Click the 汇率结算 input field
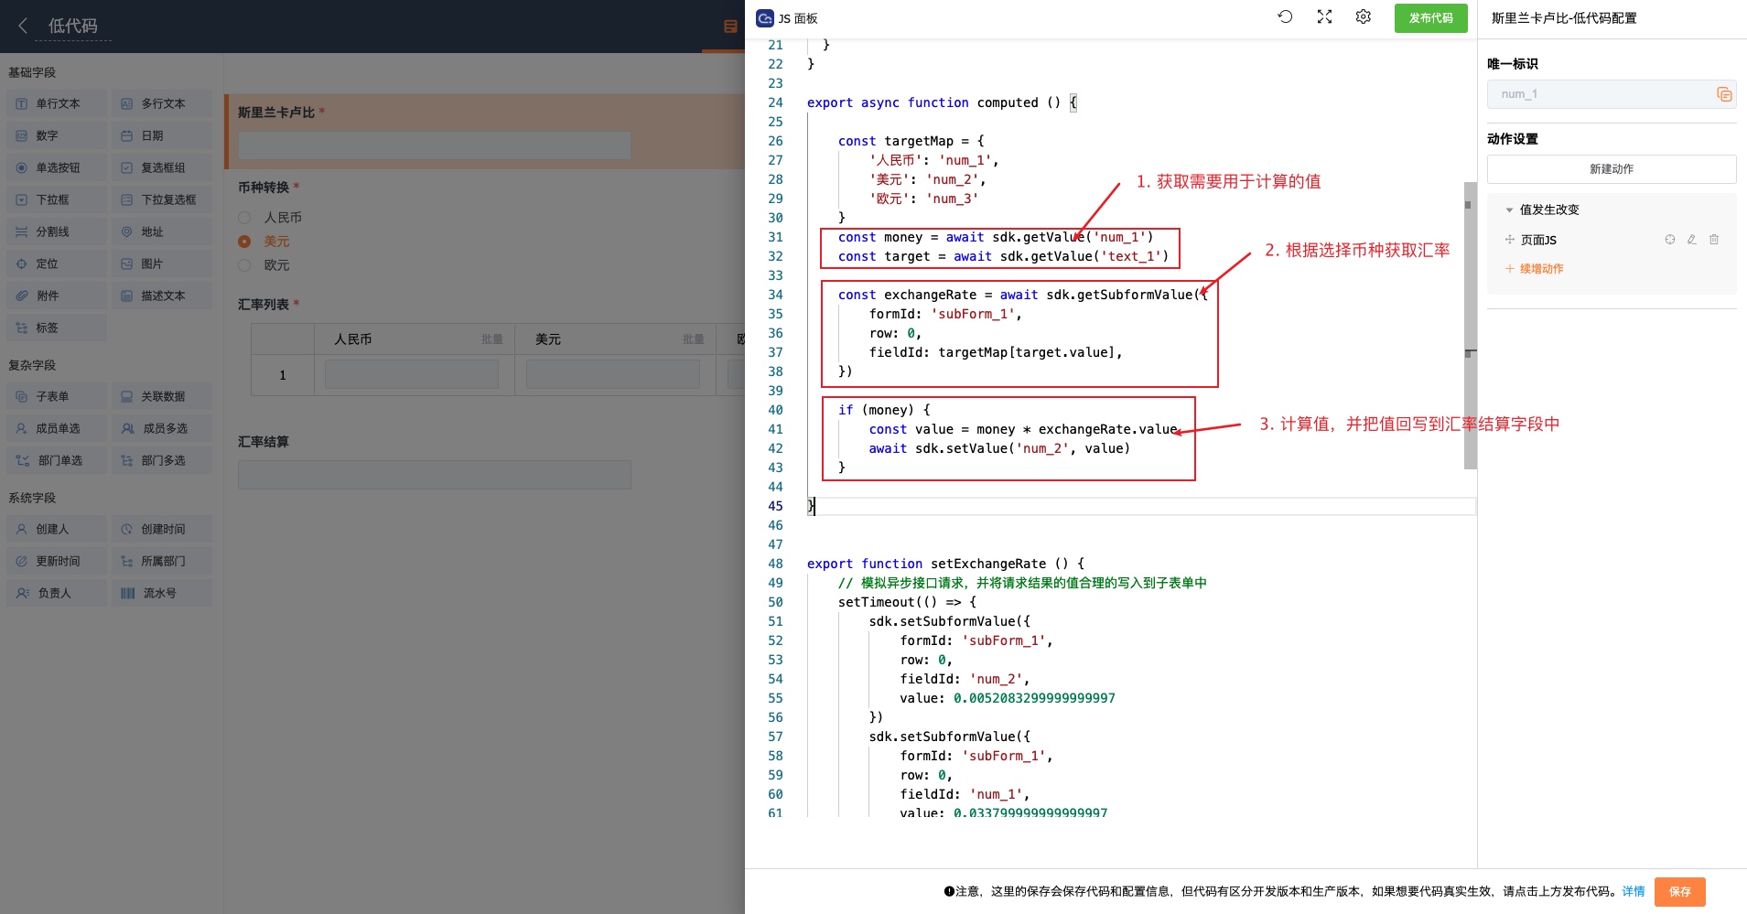Screen dimensions: 1747x914 (435, 475)
